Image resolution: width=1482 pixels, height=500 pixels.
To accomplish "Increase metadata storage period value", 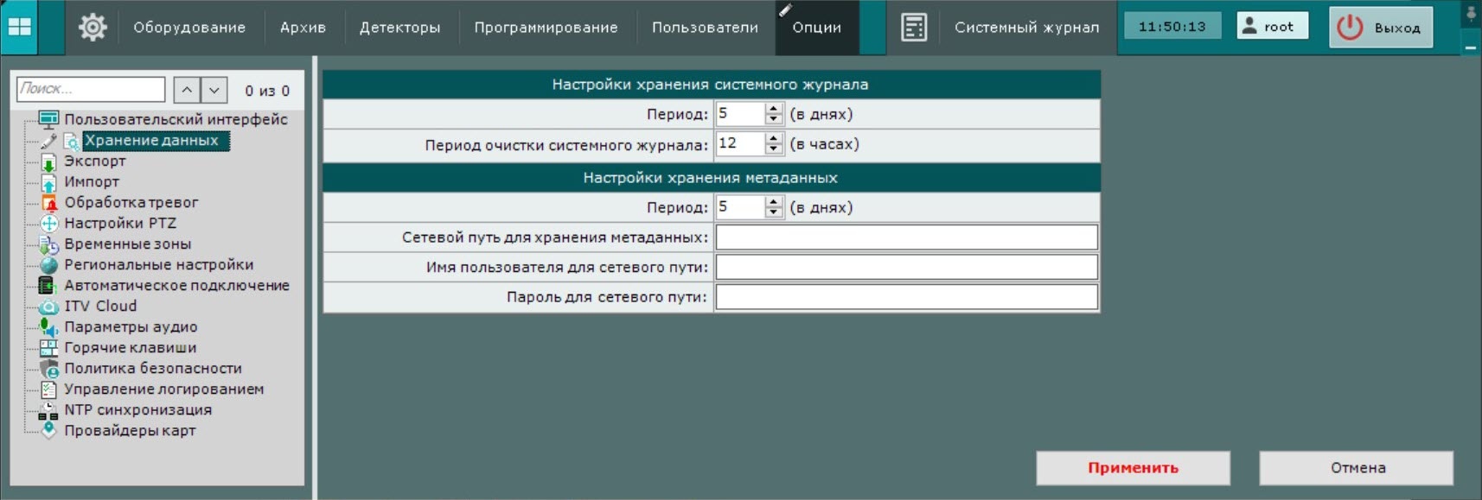I will (x=774, y=202).
